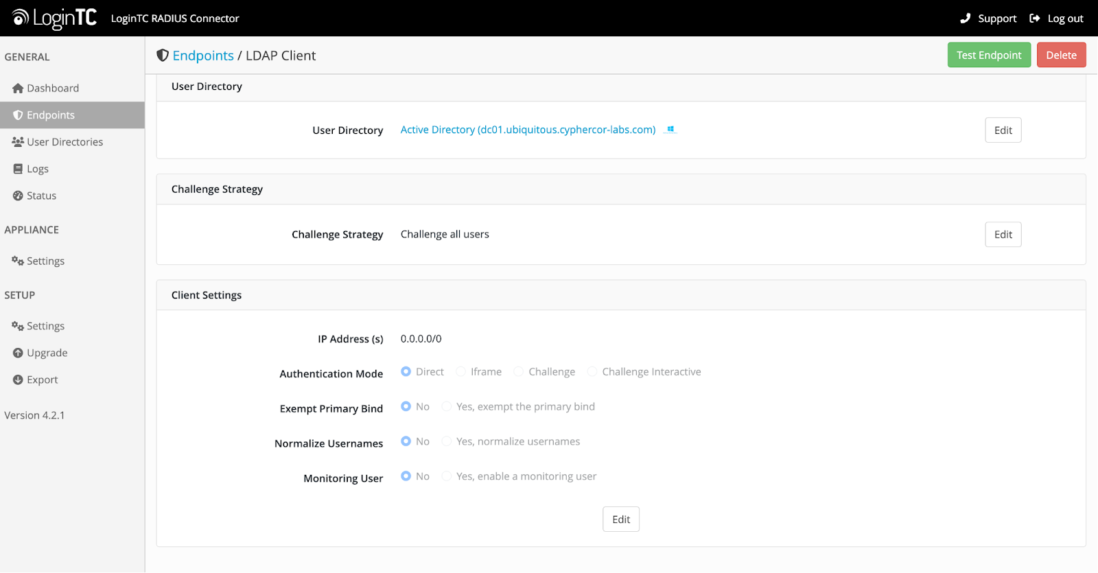Click the Log out arrow icon
The height and width of the screenshot is (573, 1098).
(1035, 19)
